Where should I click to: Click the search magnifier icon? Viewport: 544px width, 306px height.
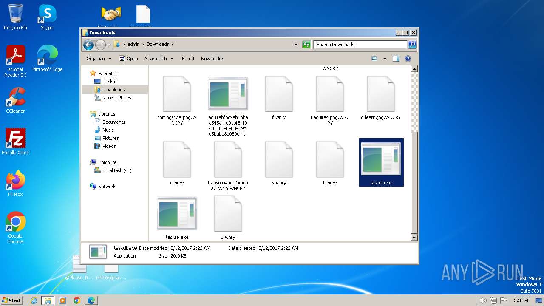(412, 45)
